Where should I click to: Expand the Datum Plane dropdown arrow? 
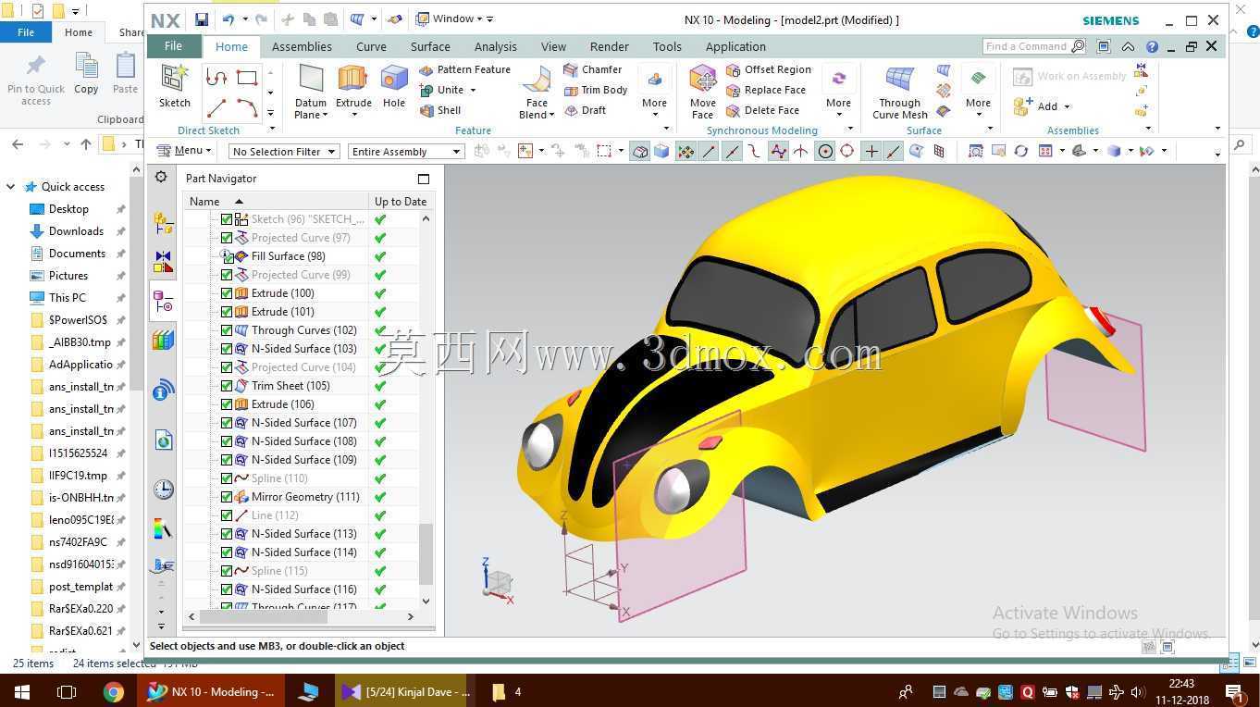[x=325, y=116]
